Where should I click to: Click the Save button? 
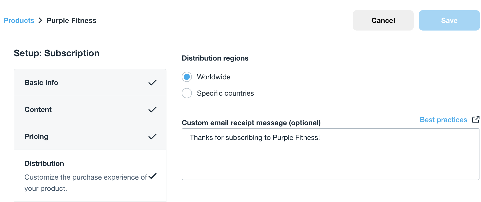pos(449,20)
